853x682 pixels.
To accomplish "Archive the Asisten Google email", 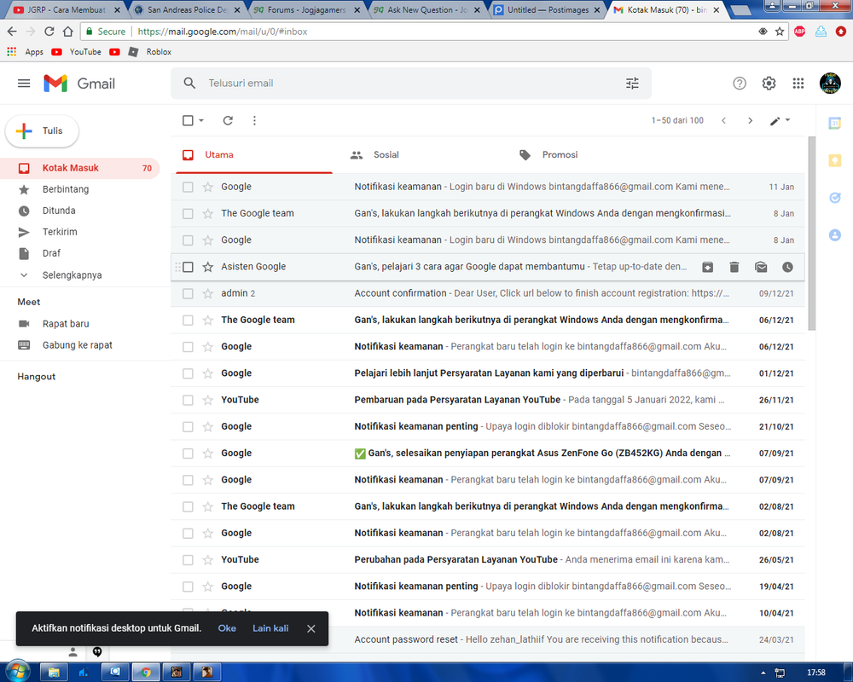I will pos(707,267).
